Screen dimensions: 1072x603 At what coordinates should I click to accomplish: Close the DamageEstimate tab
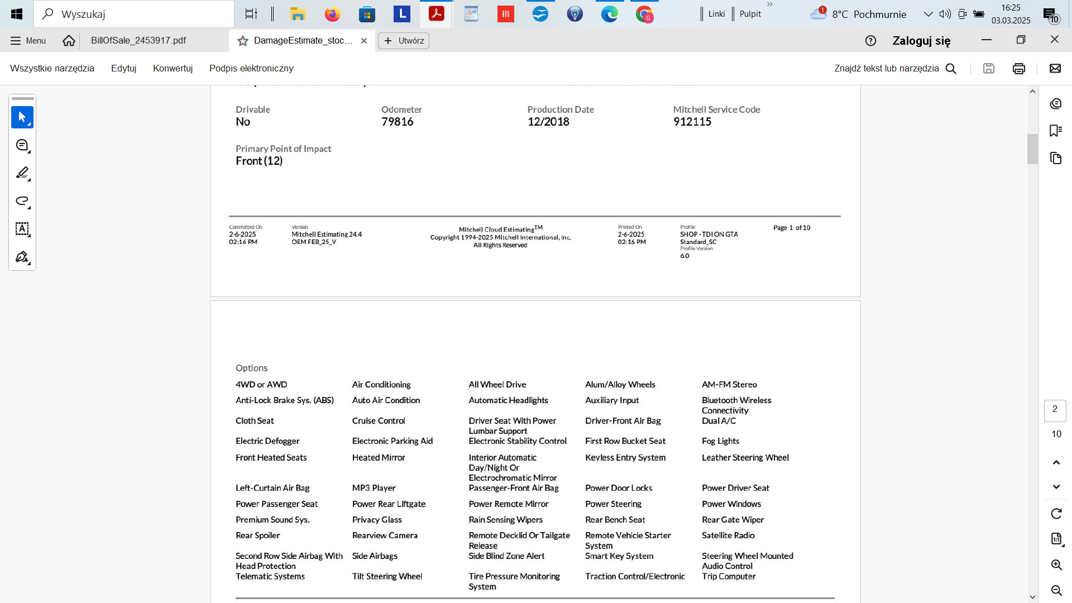(364, 41)
